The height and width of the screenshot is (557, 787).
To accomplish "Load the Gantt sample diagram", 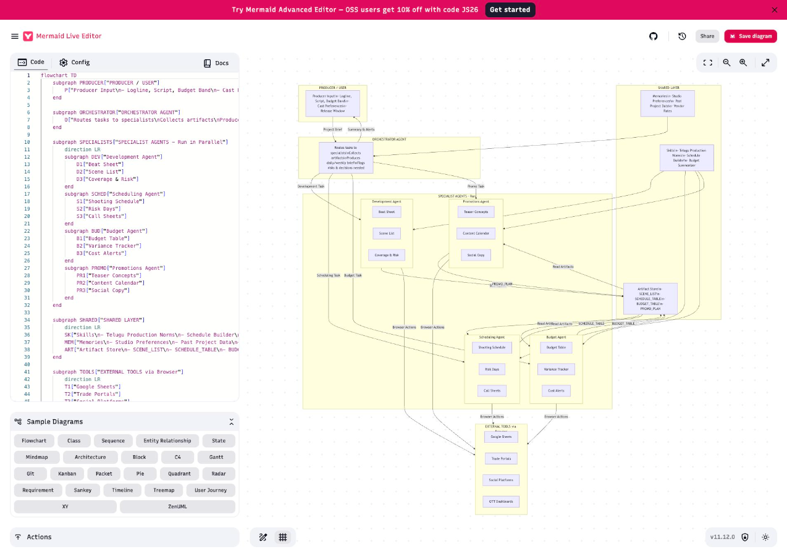I will click(x=216, y=457).
